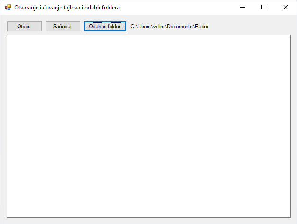The height and width of the screenshot is (224, 297).
Task: Maximize the application window
Action: click(264, 8)
